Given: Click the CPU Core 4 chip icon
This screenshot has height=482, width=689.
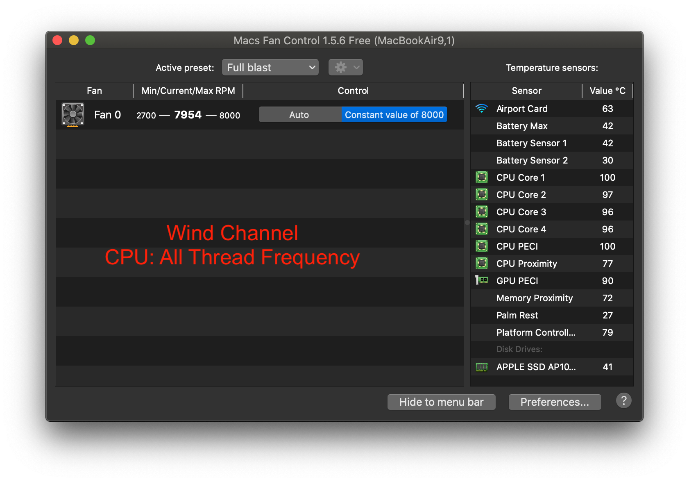Looking at the screenshot, I should (482, 229).
